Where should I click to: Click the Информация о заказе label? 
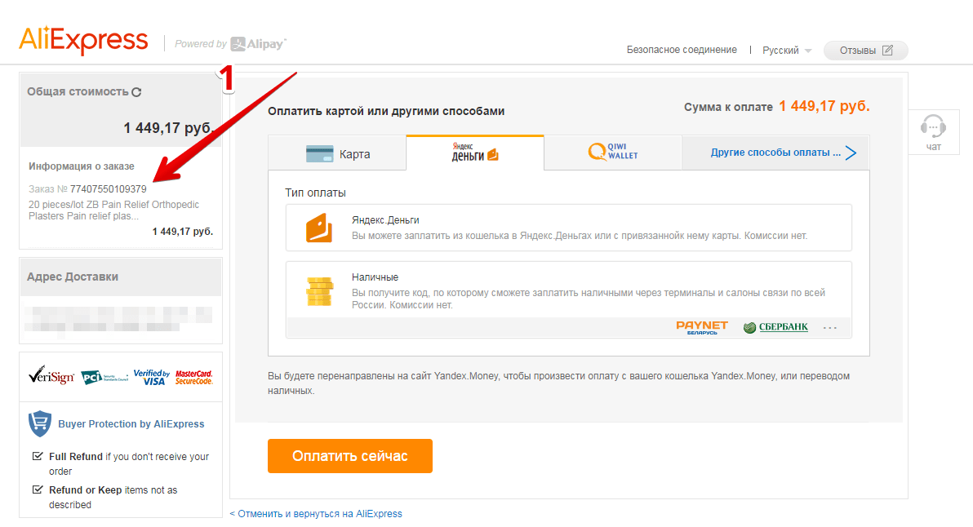tap(82, 166)
